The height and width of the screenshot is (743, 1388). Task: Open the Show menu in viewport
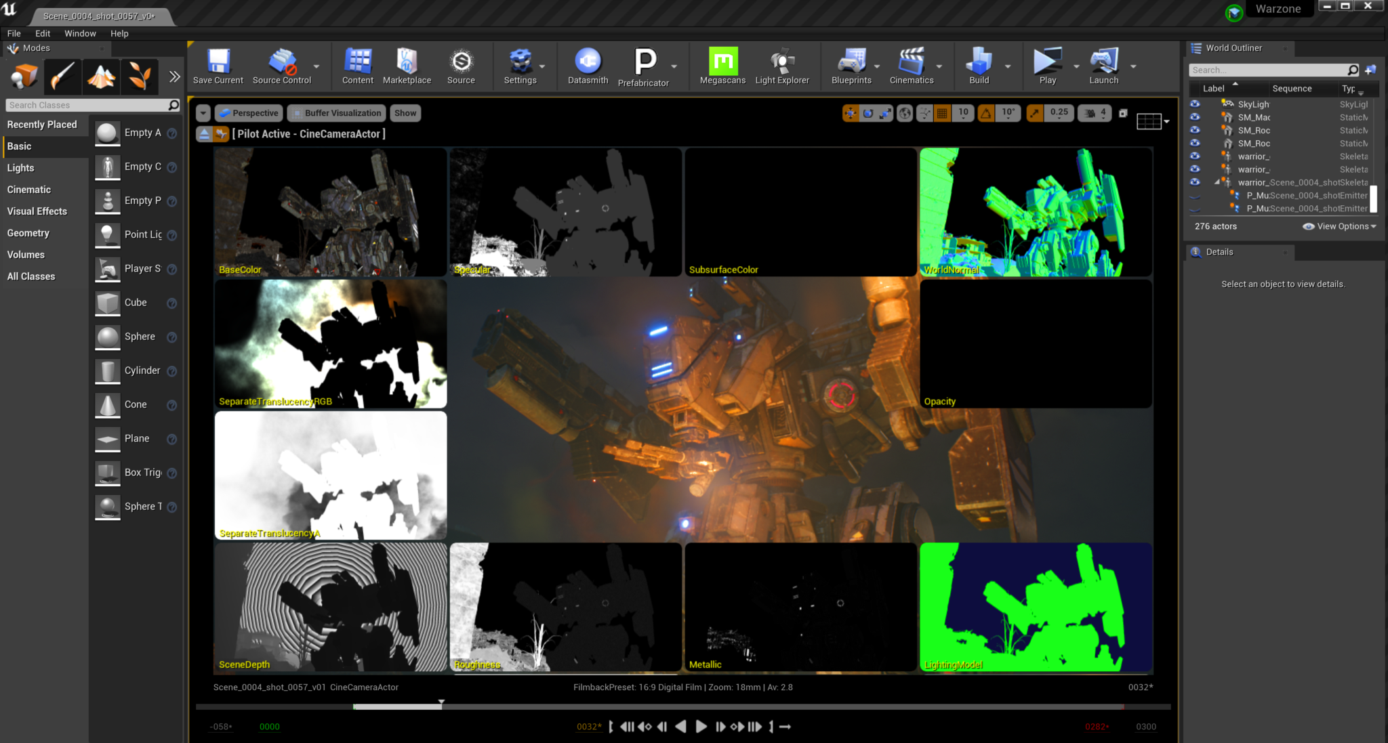(405, 112)
